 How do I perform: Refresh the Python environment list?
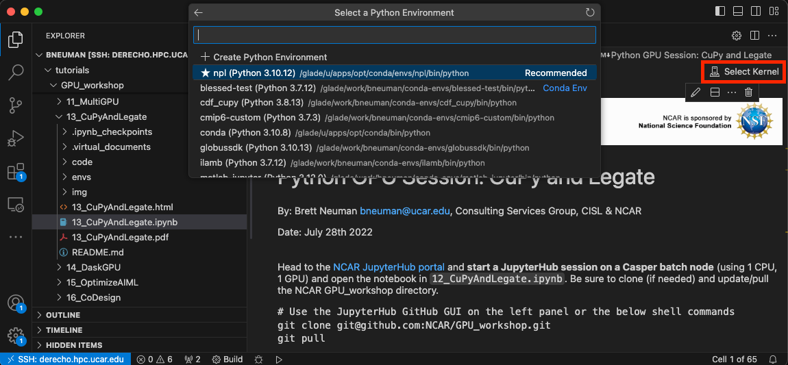[590, 12]
